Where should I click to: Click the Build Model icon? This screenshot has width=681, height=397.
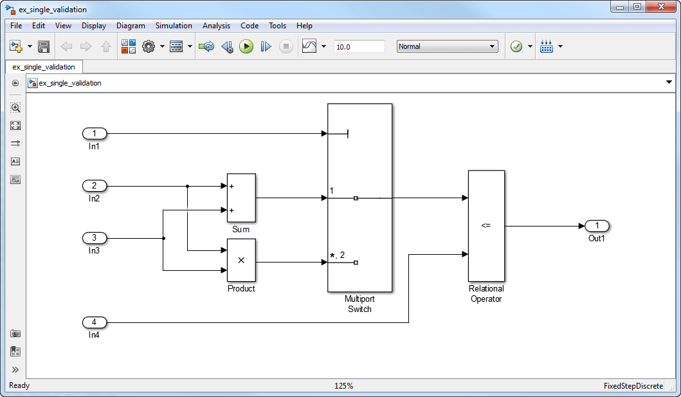coord(547,46)
